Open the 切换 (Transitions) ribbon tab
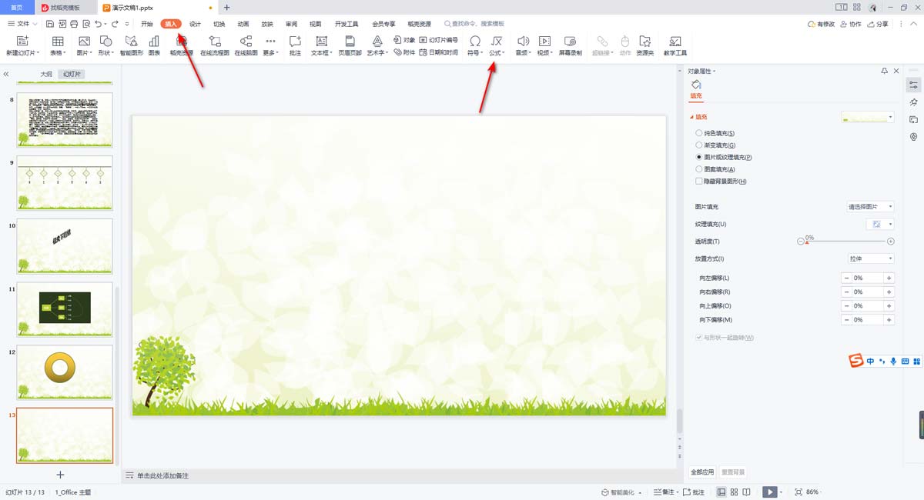The height and width of the screenshot is (500, 924). (x=219, y=24)
